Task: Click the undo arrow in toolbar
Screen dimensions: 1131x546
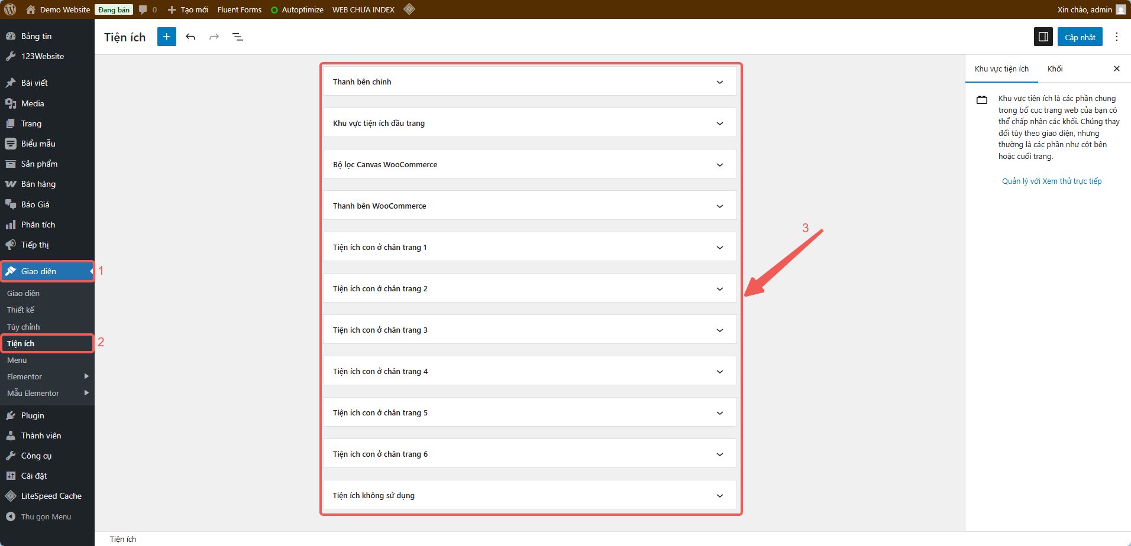Action: [190, 37]
